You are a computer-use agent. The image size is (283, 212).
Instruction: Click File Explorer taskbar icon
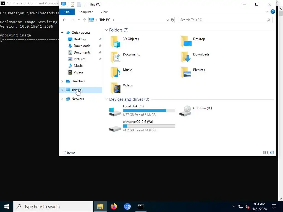pyautogui.click(x=100, y=206)
